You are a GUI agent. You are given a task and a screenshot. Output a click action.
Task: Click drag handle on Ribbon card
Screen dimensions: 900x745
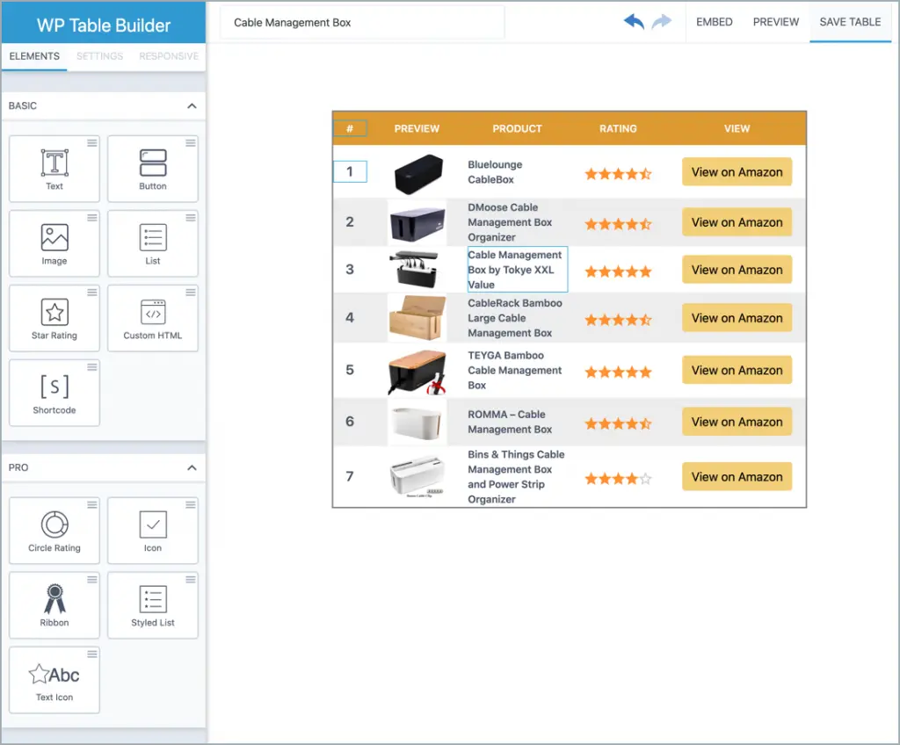coord(91,579)
